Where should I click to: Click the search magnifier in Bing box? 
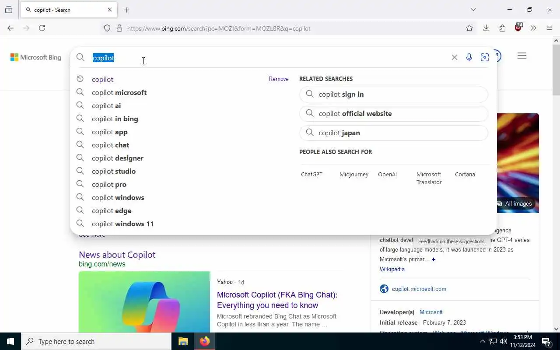pos(80,57)
